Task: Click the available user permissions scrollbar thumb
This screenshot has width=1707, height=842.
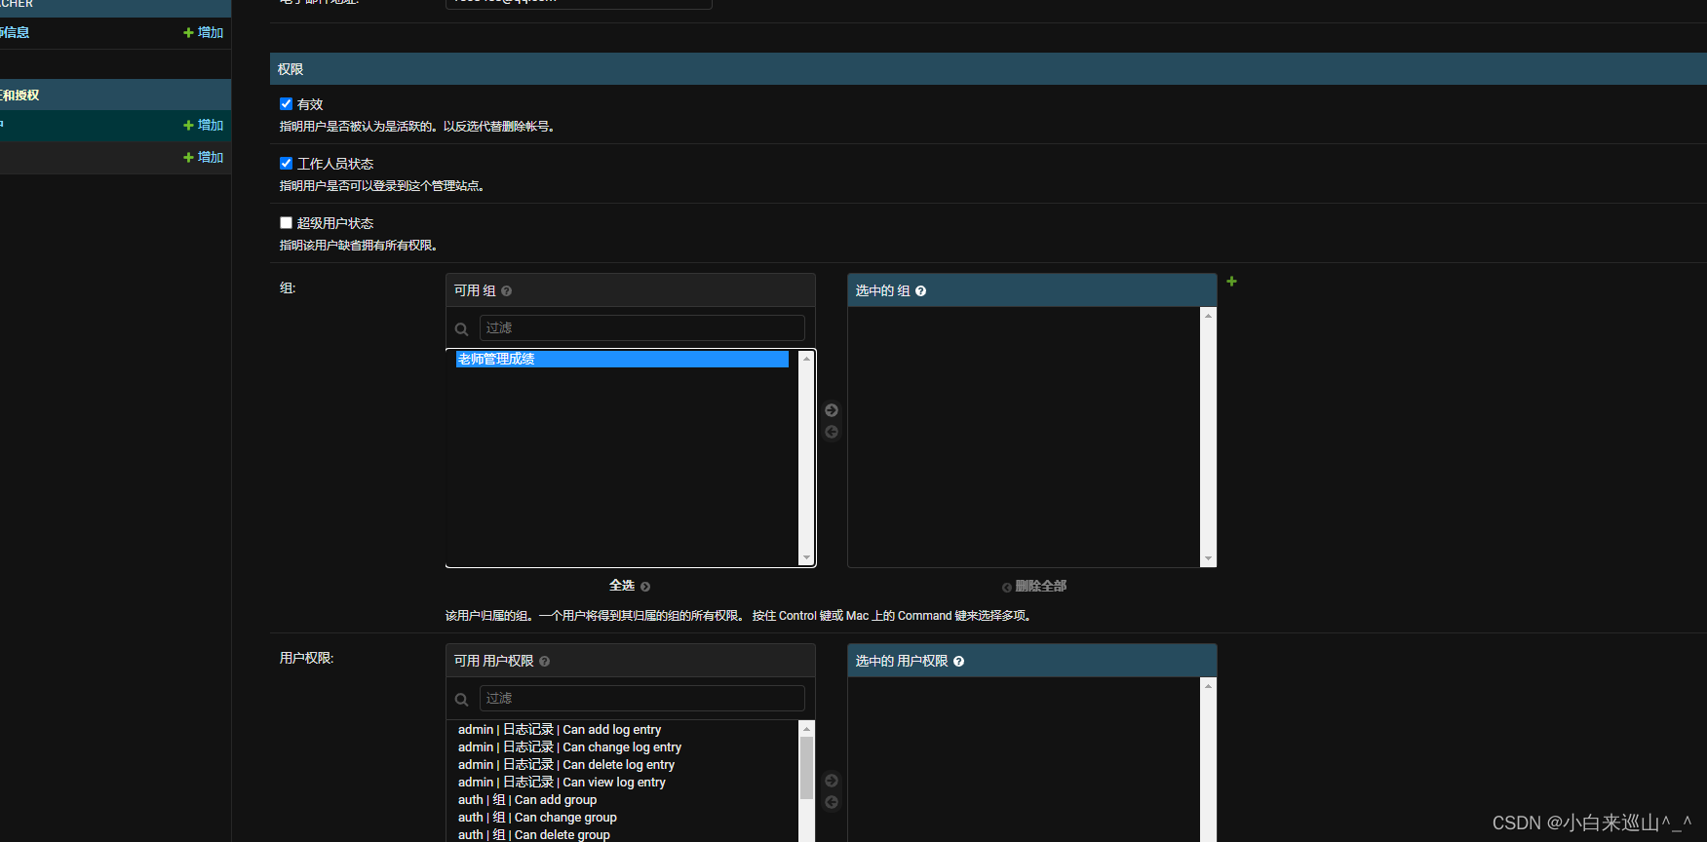Action: click(806, 767)
